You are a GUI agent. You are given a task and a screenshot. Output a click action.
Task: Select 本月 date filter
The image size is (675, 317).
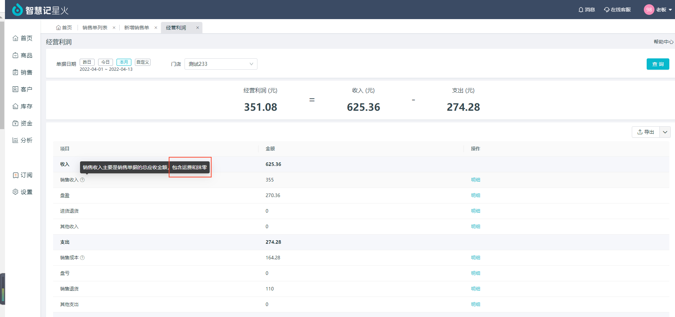pyautogui.click(x=124, y=62)
